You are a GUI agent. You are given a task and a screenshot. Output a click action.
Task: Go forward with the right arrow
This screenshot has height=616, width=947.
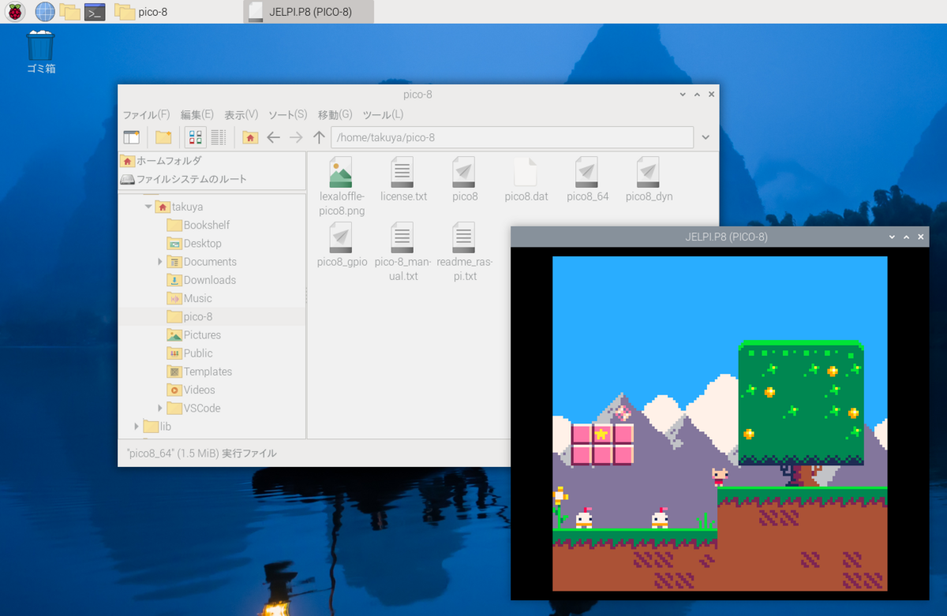click(x=296, y=137)
